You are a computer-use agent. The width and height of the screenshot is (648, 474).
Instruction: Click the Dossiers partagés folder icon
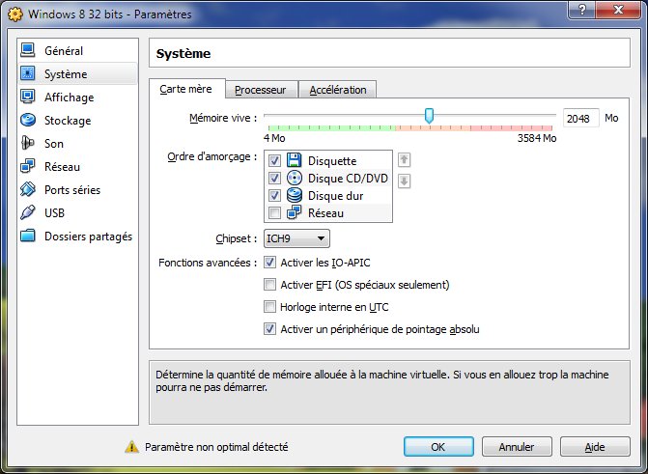[x=28, y=236]
